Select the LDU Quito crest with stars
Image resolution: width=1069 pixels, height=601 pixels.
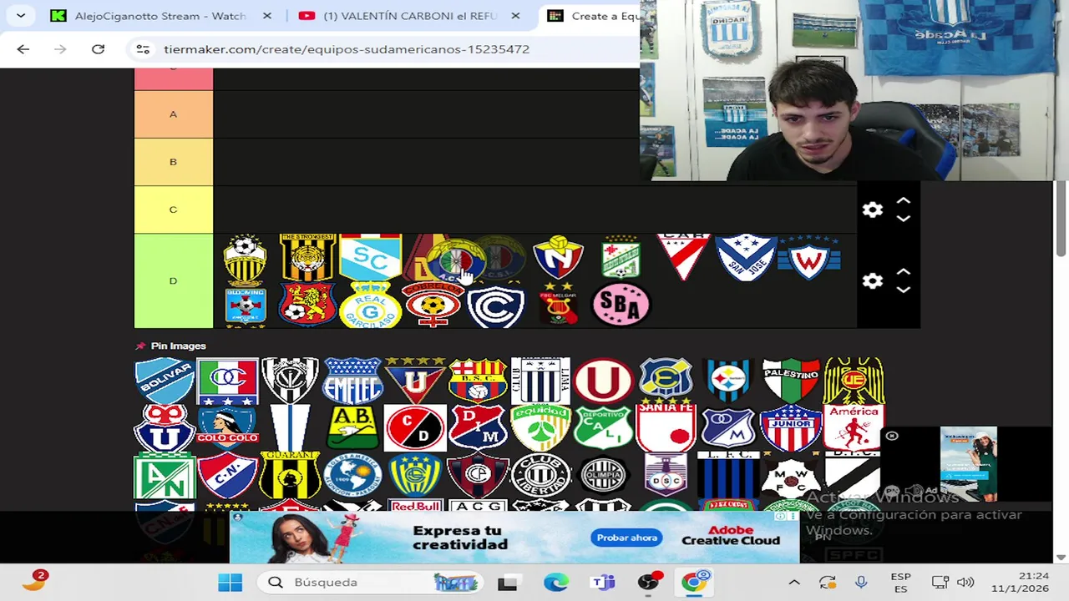[x=415, y=381]
